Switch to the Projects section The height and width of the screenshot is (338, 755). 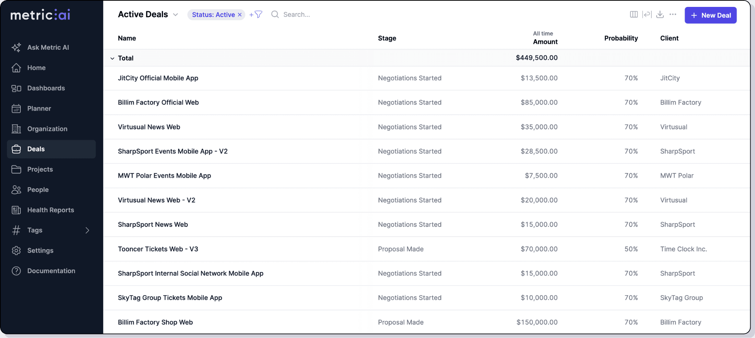(40, 169)
